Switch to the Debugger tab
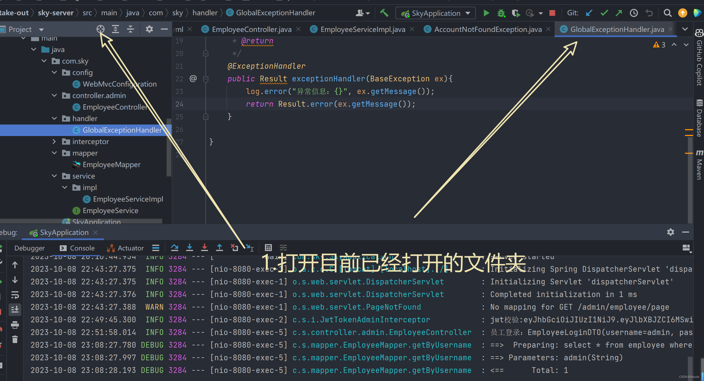 tap(30, 248)
